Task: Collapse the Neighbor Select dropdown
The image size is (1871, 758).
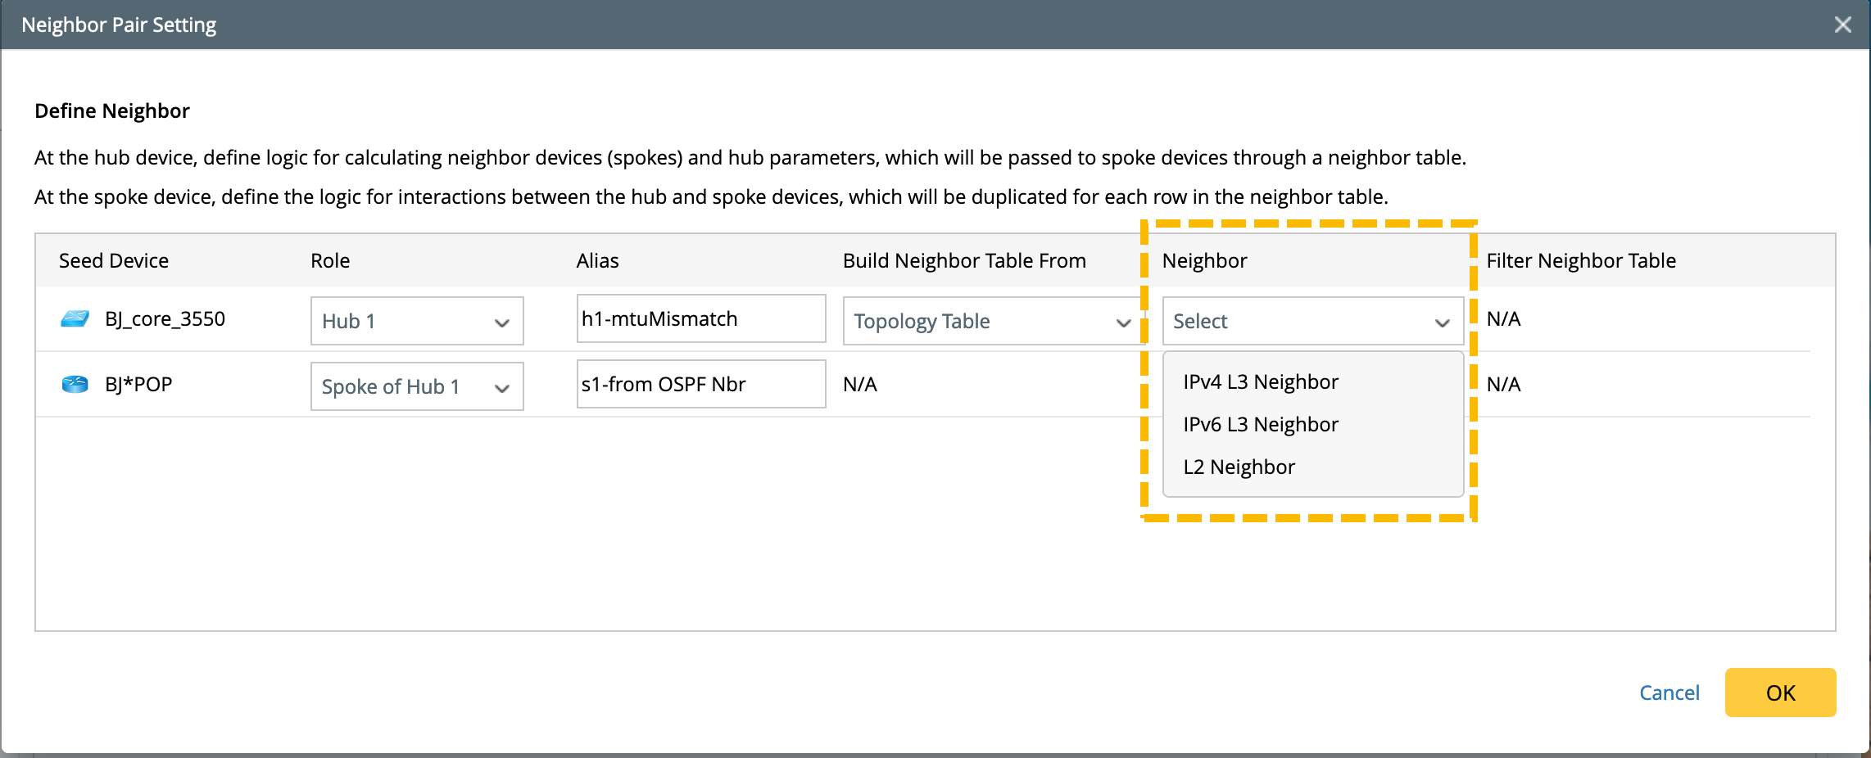Action: pyautogui.click(x=1312, y=321)
